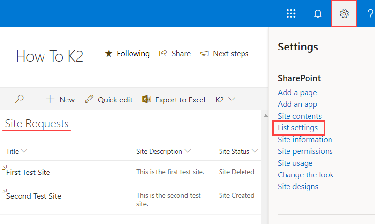375x224 pixels.
Task: Click the Quick edit pencil icon
Action: 89,99
